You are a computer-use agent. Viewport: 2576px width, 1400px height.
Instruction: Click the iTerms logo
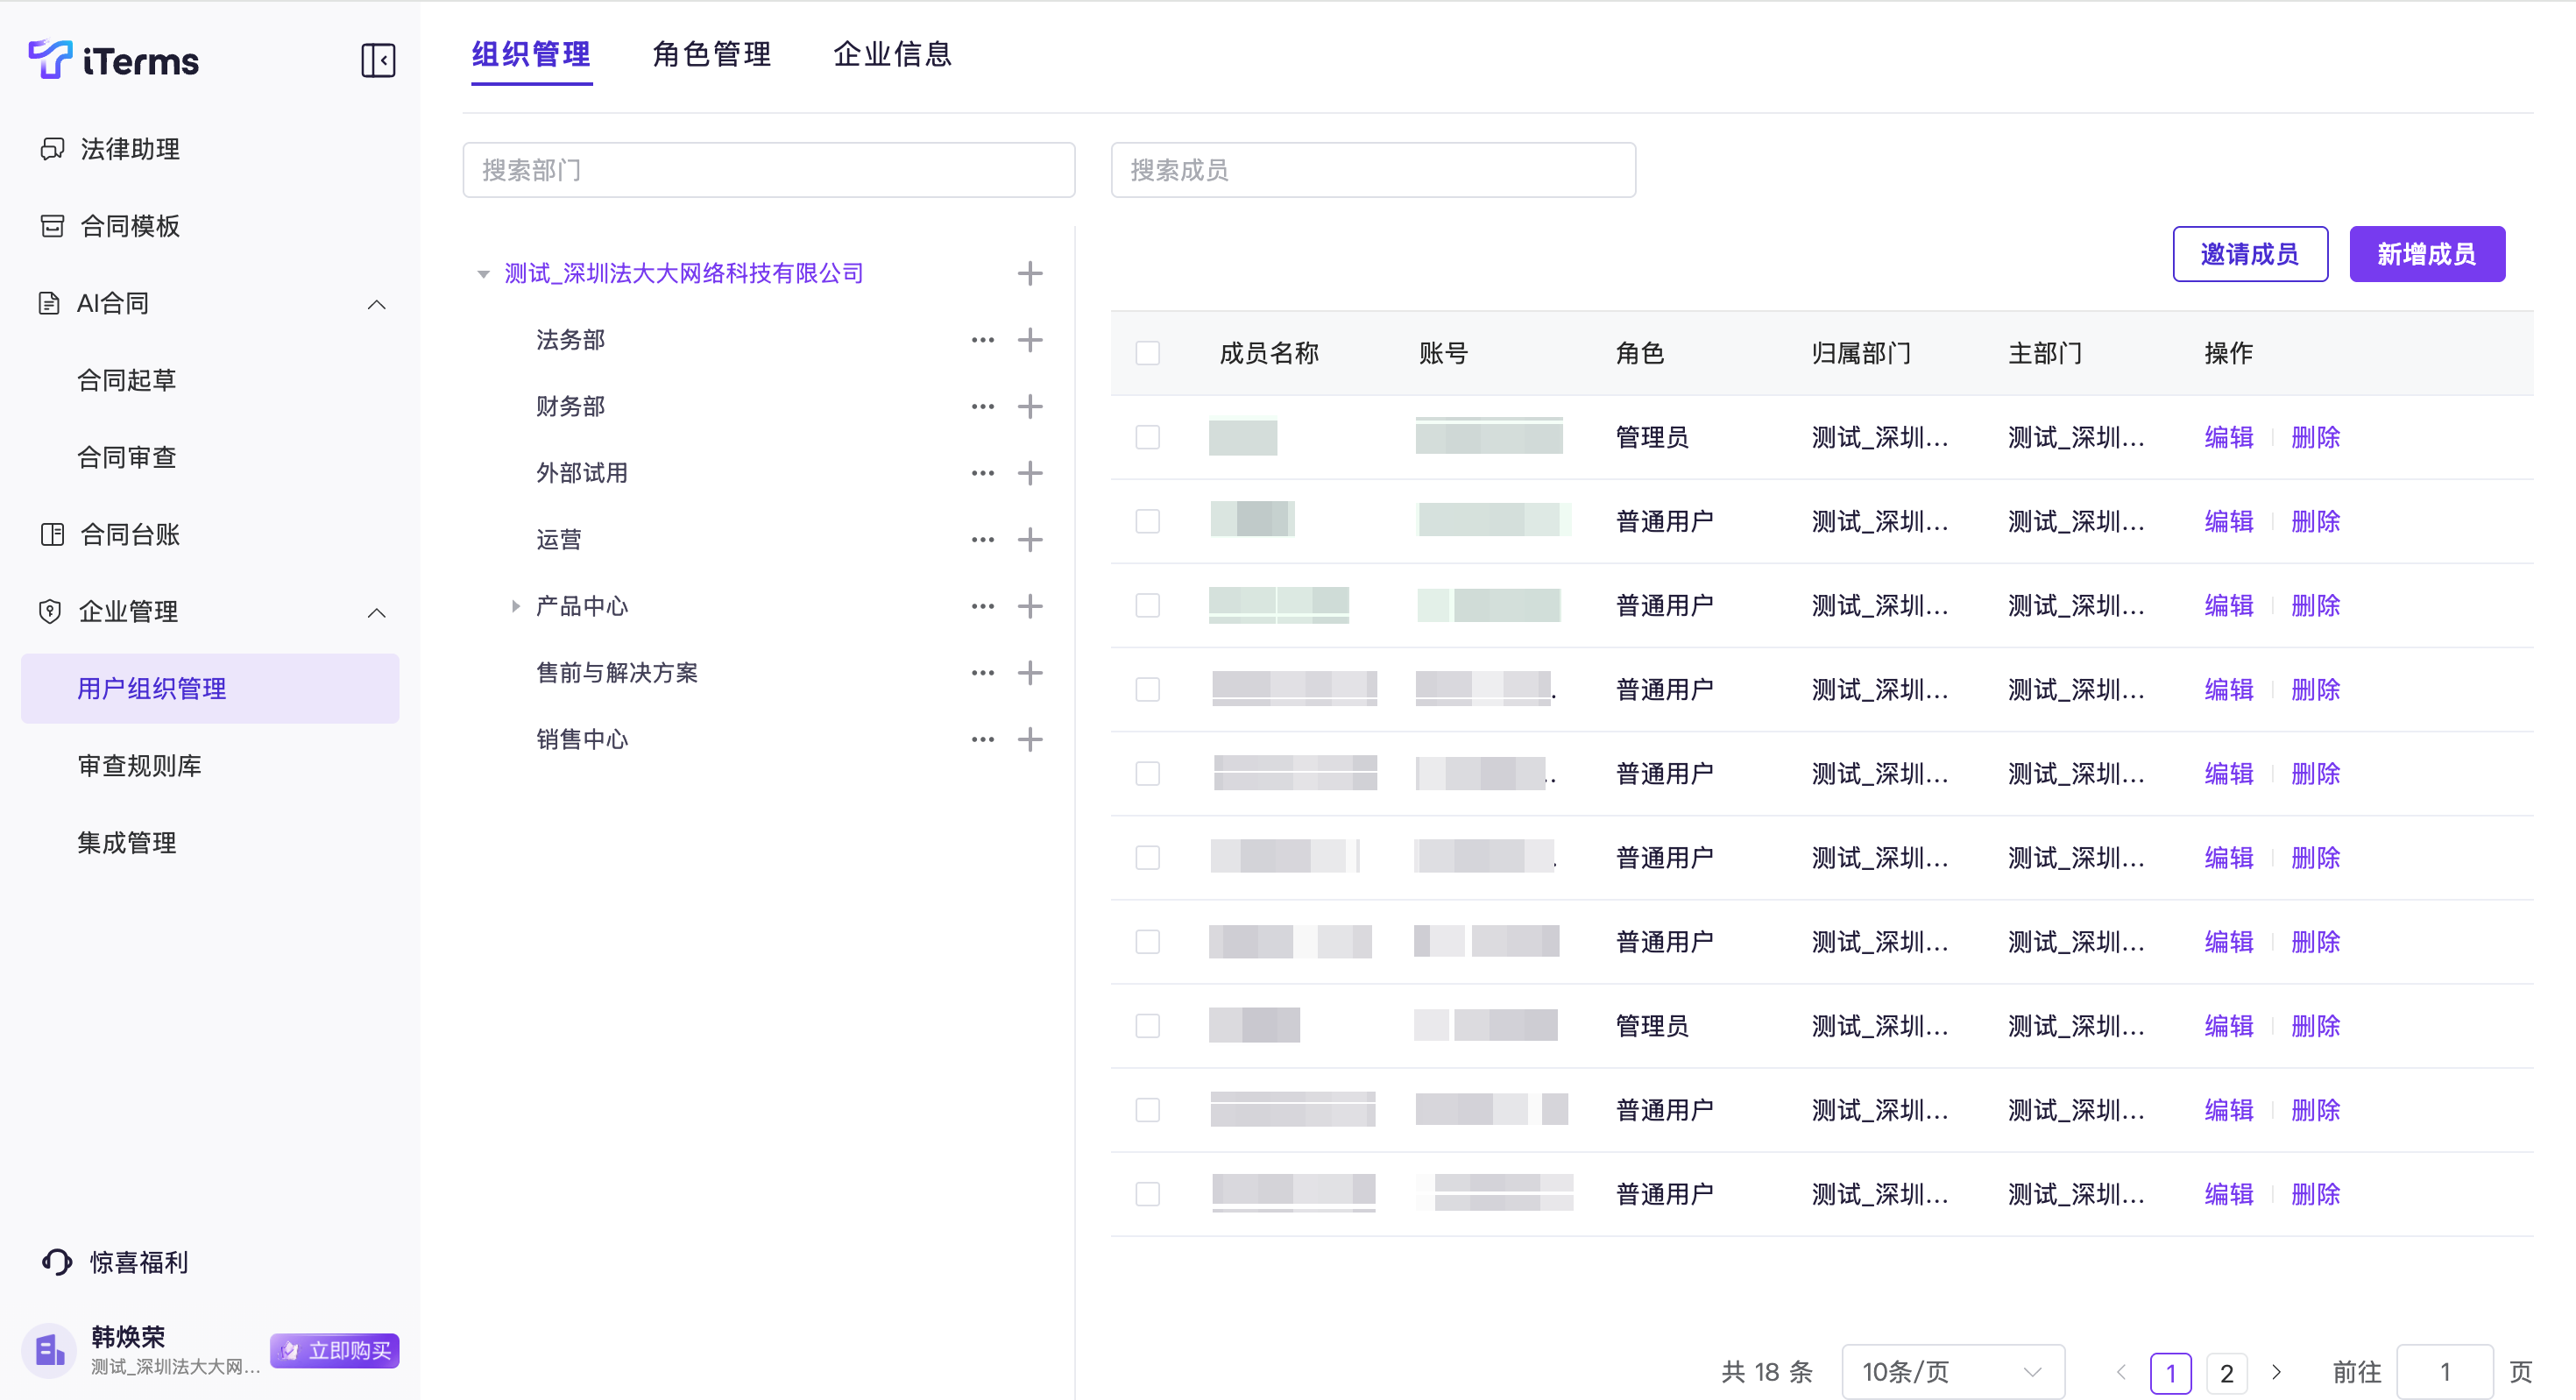pyautogui.click(x=113, y=60)
